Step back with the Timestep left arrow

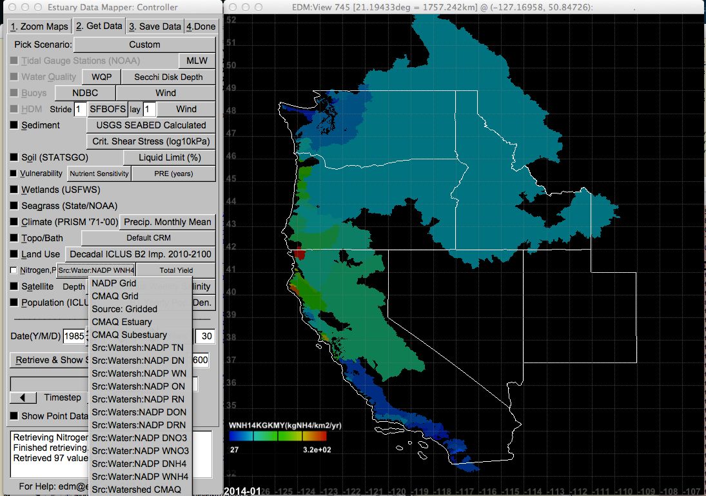23,398
